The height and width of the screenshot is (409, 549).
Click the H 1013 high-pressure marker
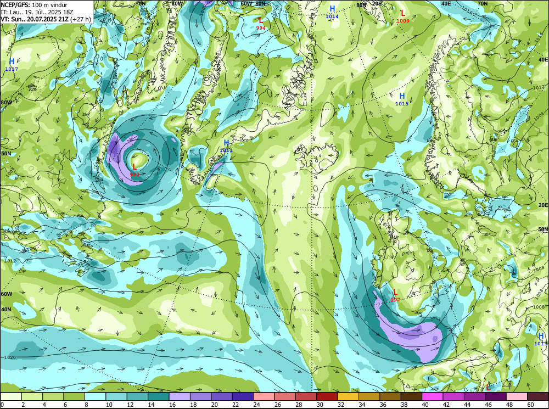tap(541, 339)
